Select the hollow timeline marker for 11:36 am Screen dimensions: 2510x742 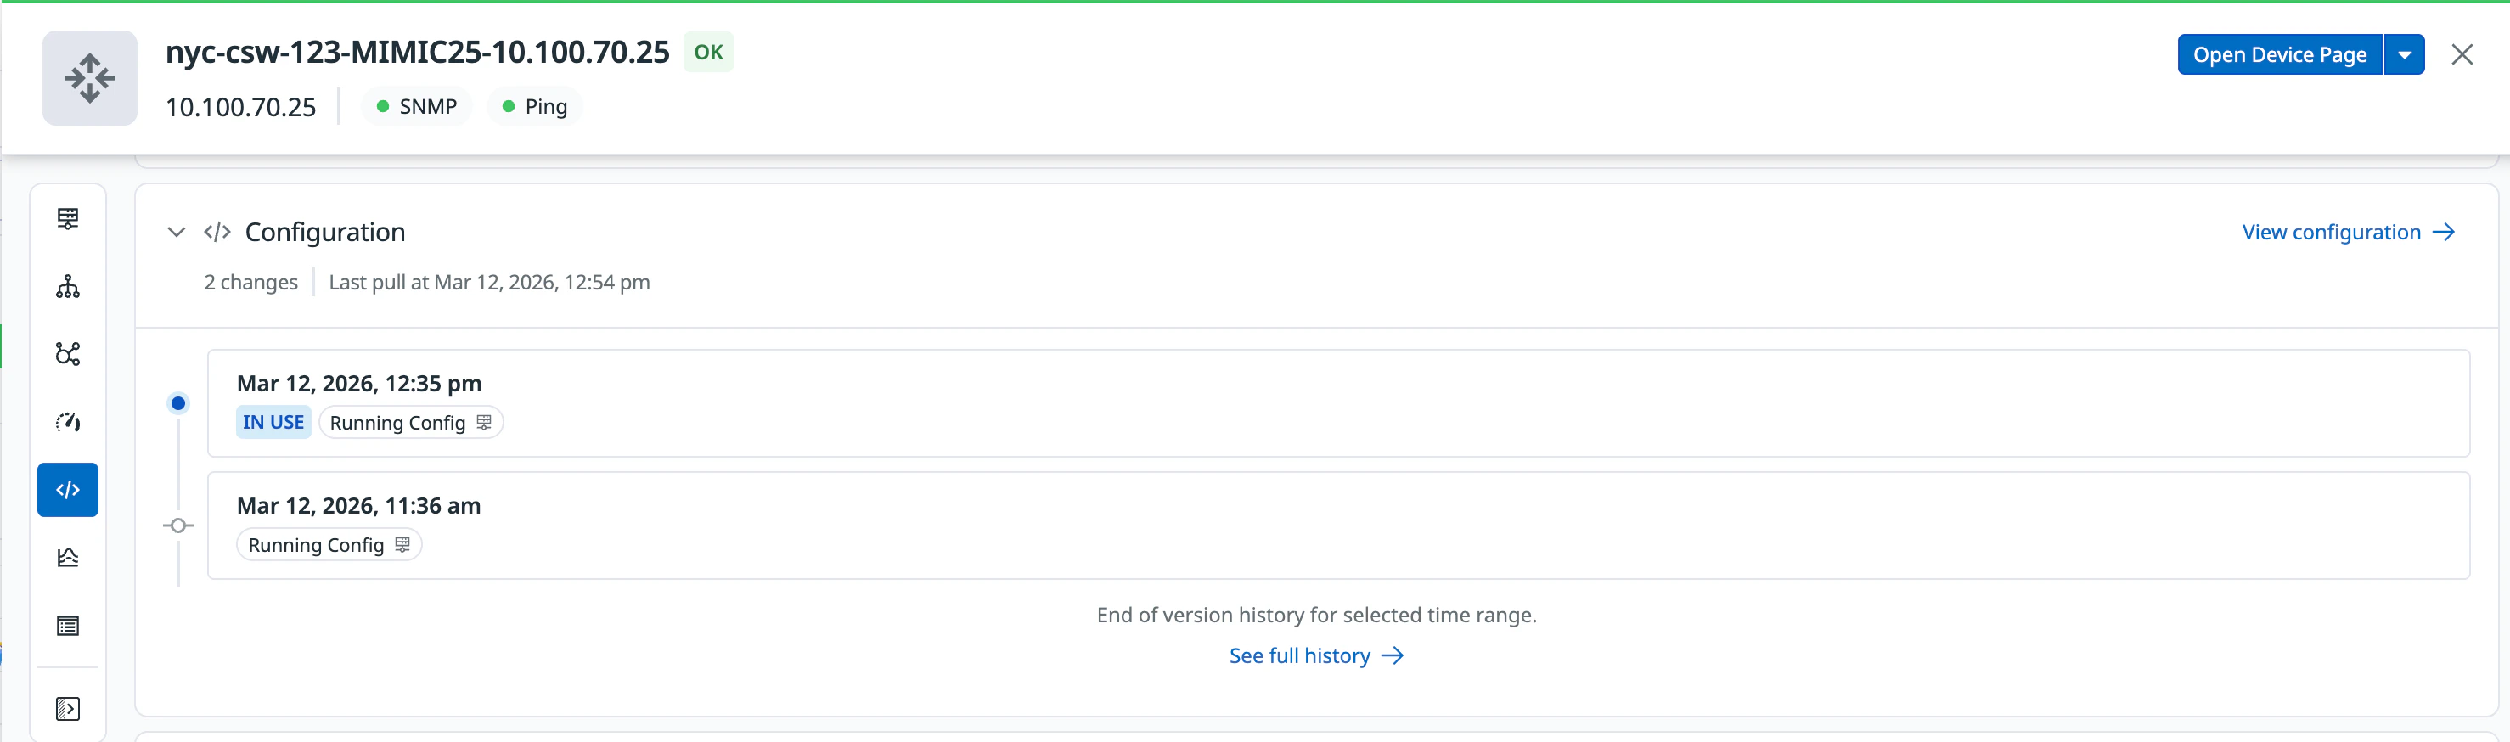tap(178, 526)
